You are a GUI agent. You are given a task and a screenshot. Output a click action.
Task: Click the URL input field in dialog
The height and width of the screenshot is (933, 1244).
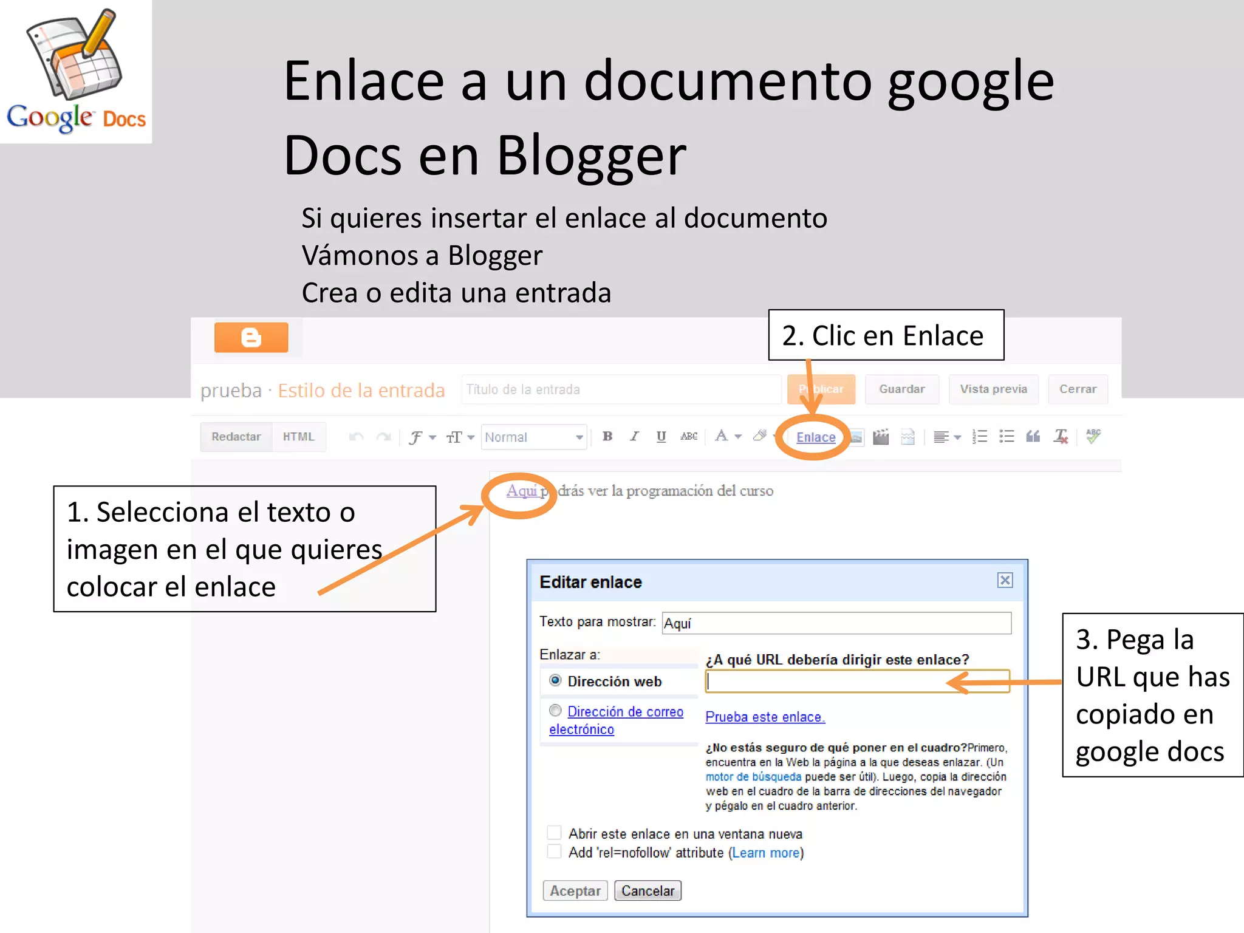857,682
